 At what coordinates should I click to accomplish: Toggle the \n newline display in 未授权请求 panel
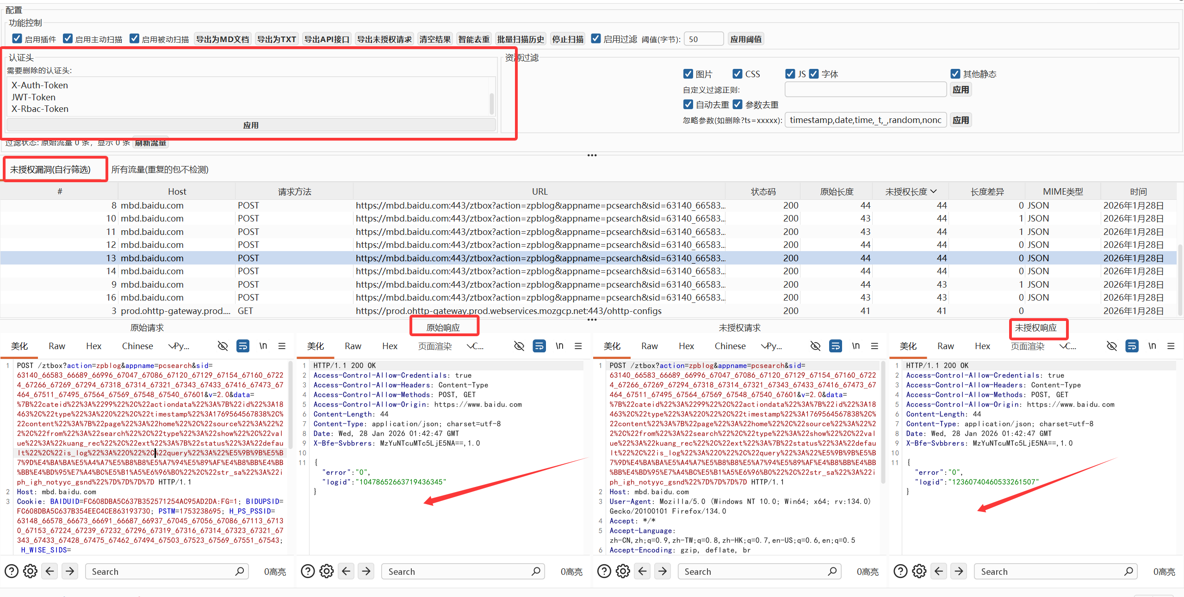pos(855,346)
